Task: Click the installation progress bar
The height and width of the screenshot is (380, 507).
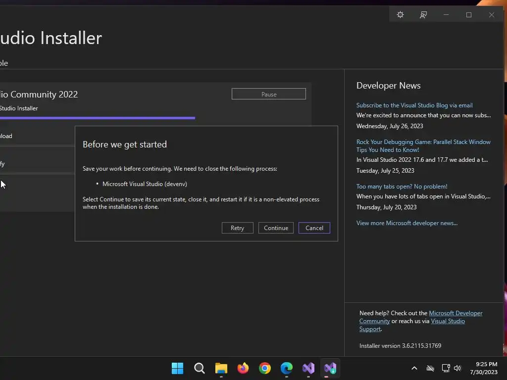Action: click(98, 118)
